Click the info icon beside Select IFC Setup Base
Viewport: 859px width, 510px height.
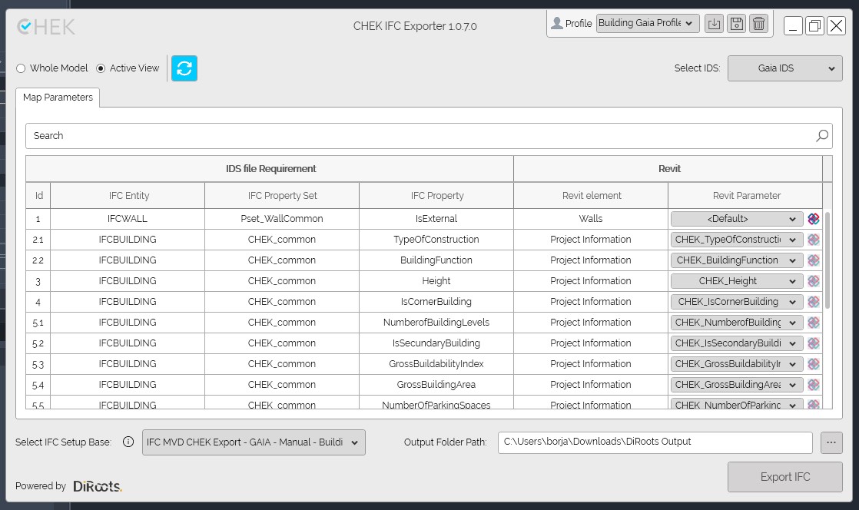tap(128, 442)
